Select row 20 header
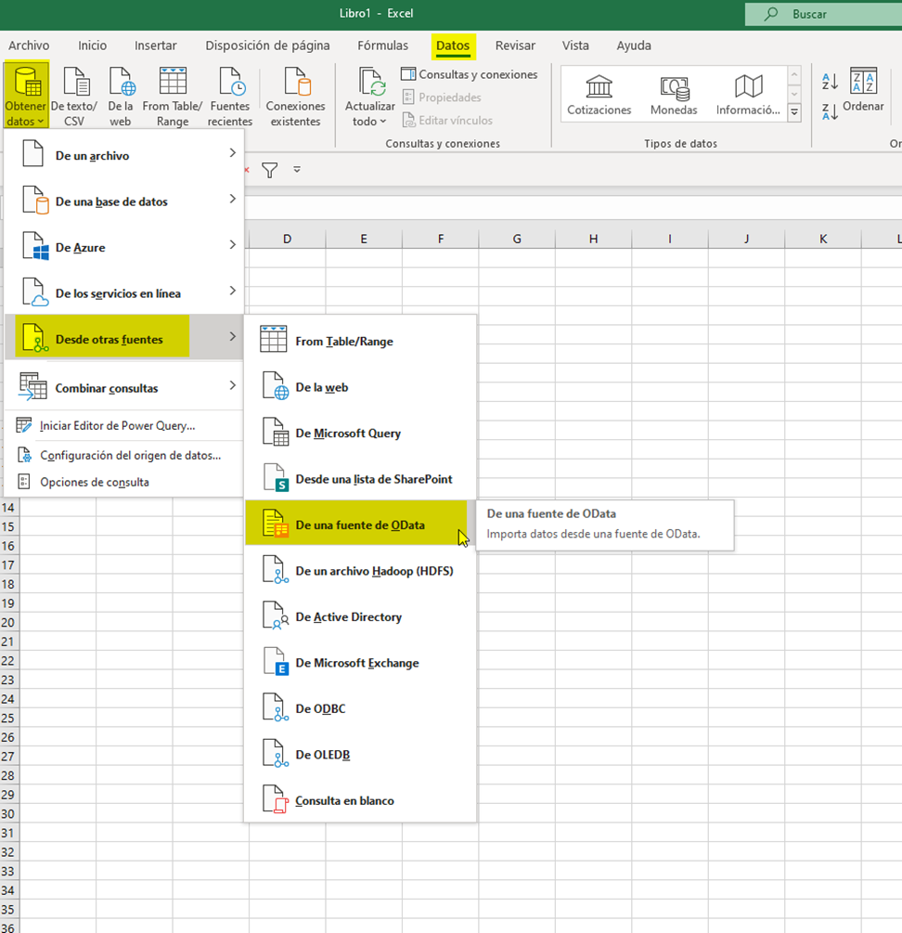Viewport: 902px width, 933px height. coord(8,622)
